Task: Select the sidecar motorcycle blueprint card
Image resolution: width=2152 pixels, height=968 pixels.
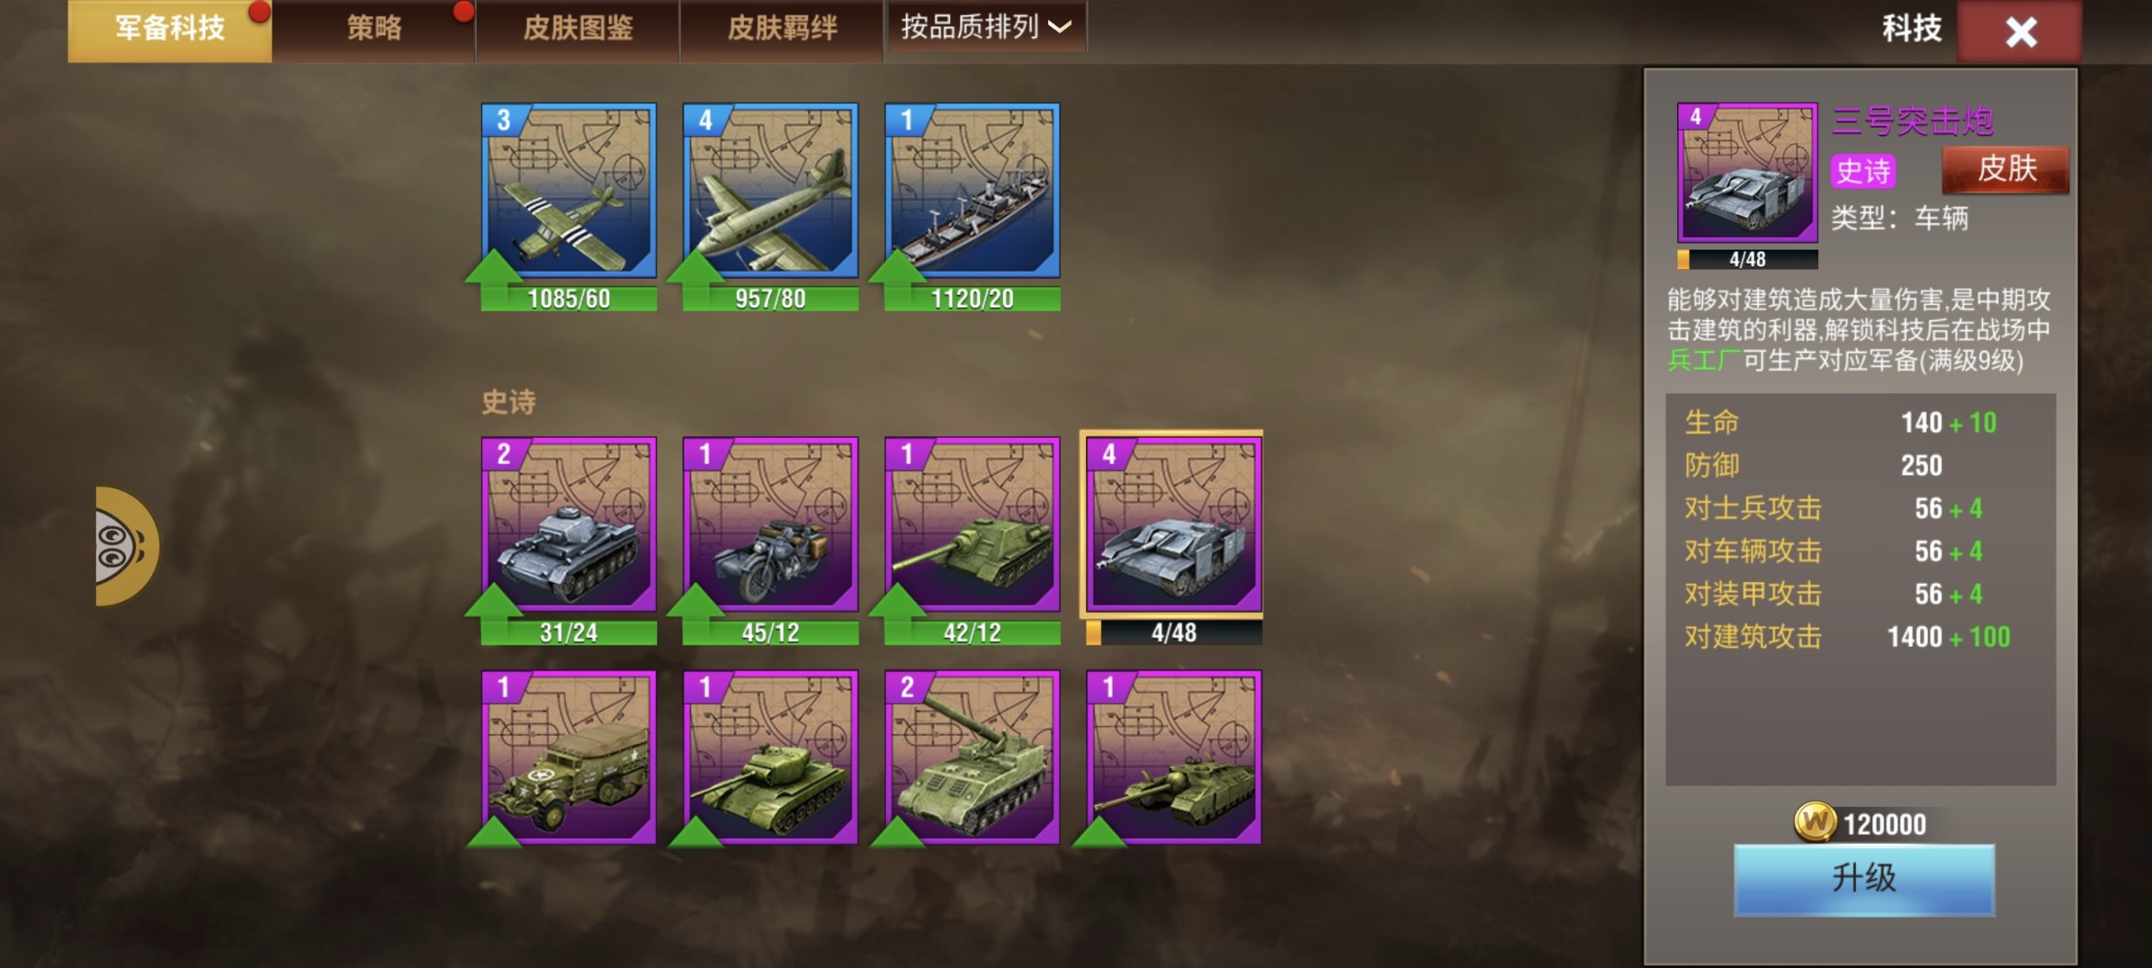Action: pos(770,524)
